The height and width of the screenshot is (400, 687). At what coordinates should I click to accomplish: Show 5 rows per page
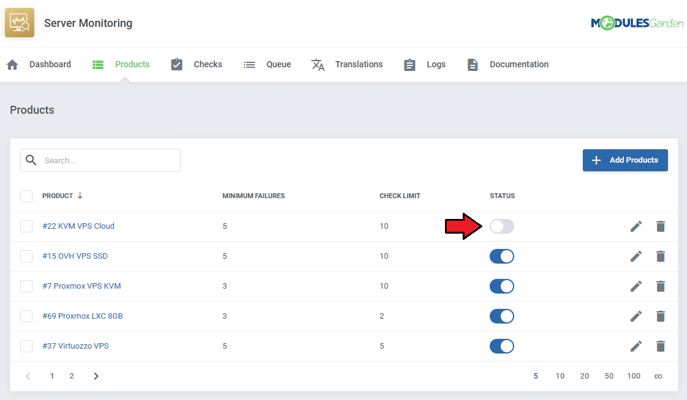536,376
